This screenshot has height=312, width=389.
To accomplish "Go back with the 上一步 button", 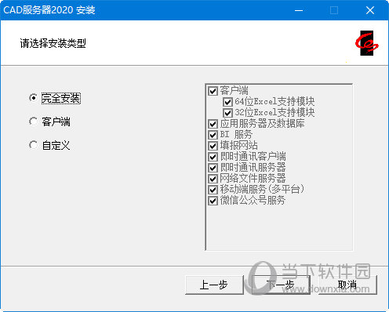I will 214,285.
